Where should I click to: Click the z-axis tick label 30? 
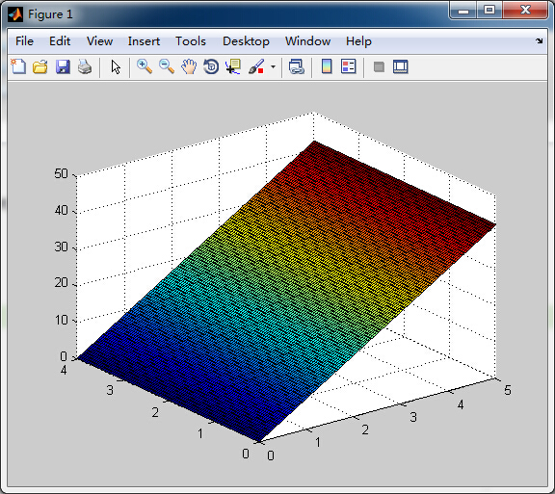pyautogui.click(x=61, y=247)
